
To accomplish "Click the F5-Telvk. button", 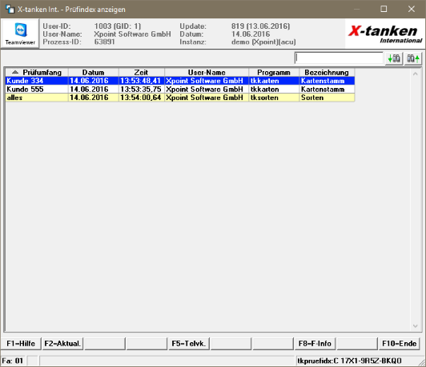I will coord(188,344).
